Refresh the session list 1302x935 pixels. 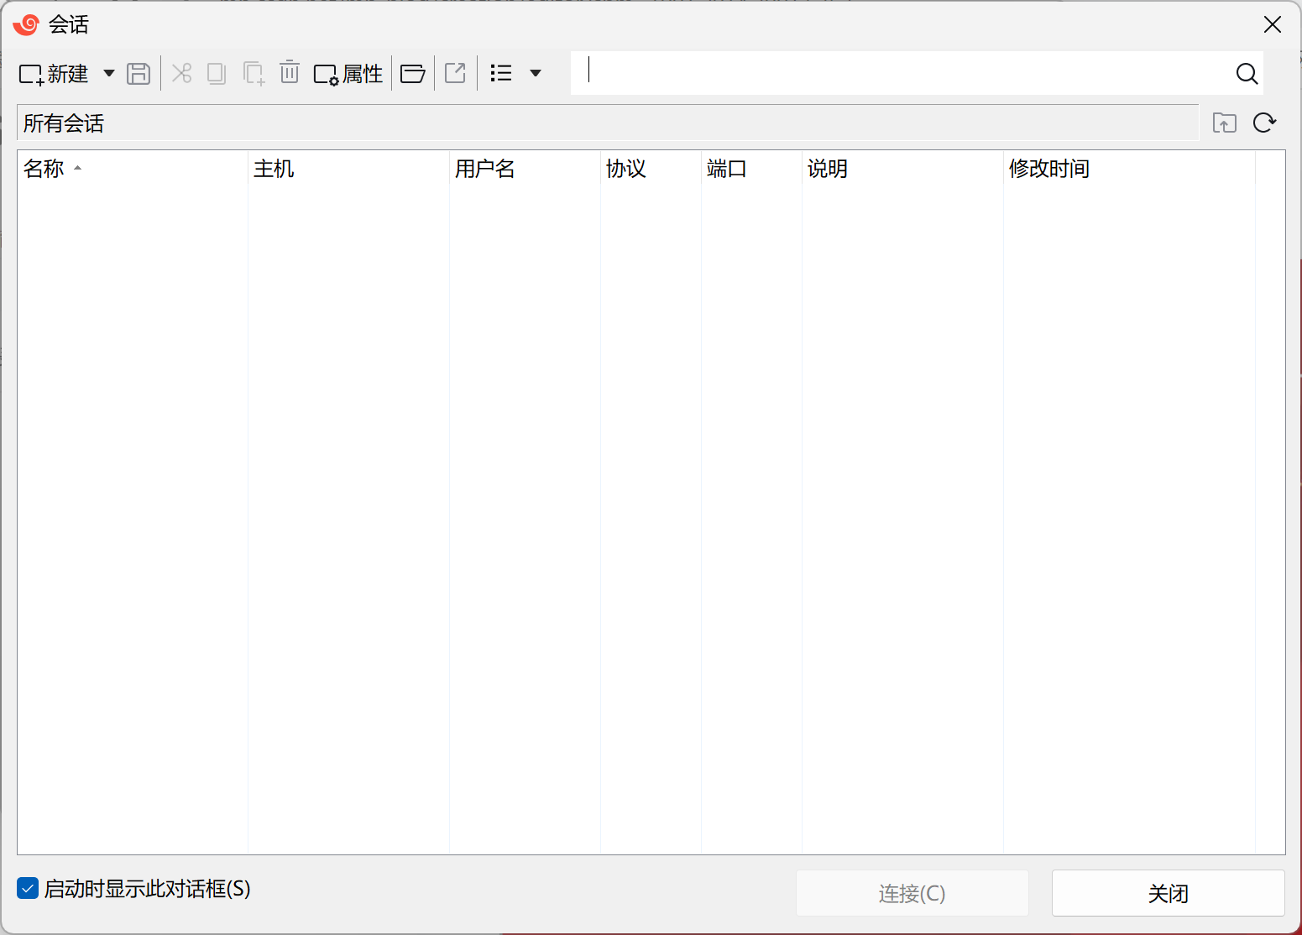(1264, 123)
